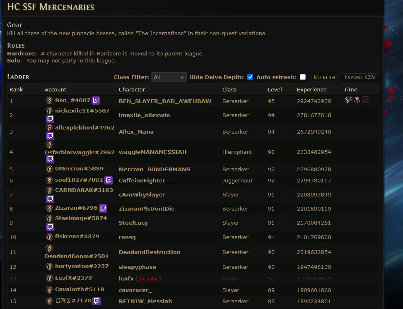Open character waggleMANAMESSIAH

pyautogui.click(x=153, y=152)
